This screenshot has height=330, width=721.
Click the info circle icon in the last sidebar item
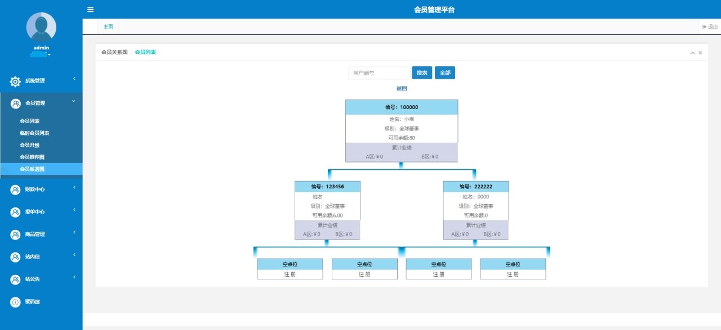15,302
